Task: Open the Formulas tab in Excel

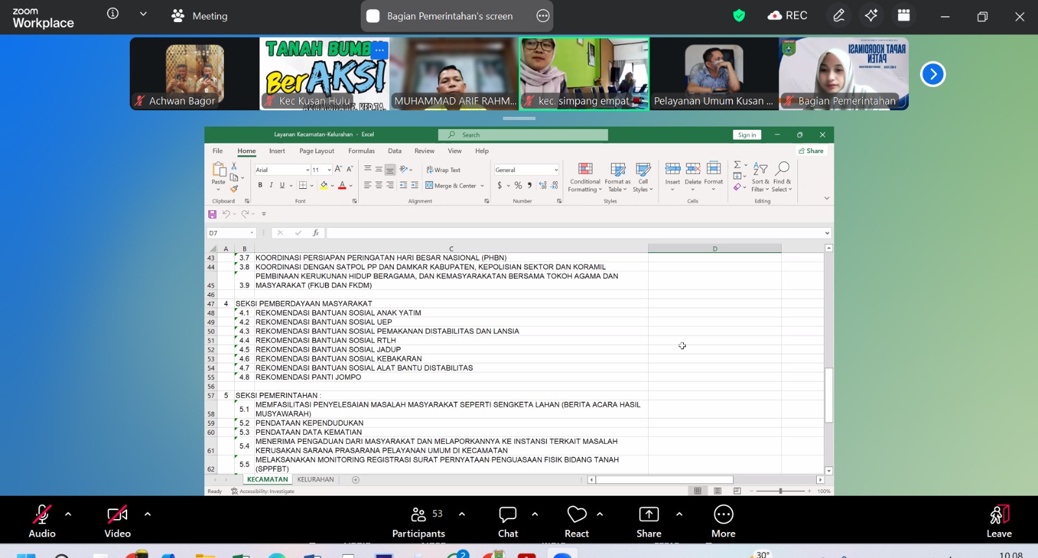Action: 361,151
